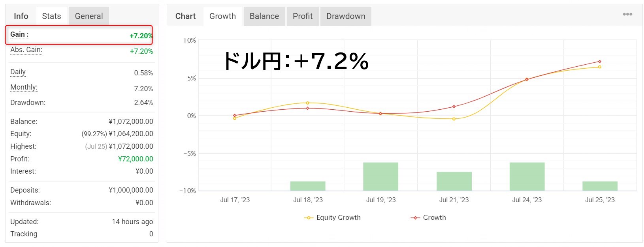The image size is (644, 247).
Task: Open the Drawdown chart tab
Action: (x=346, y=16)
